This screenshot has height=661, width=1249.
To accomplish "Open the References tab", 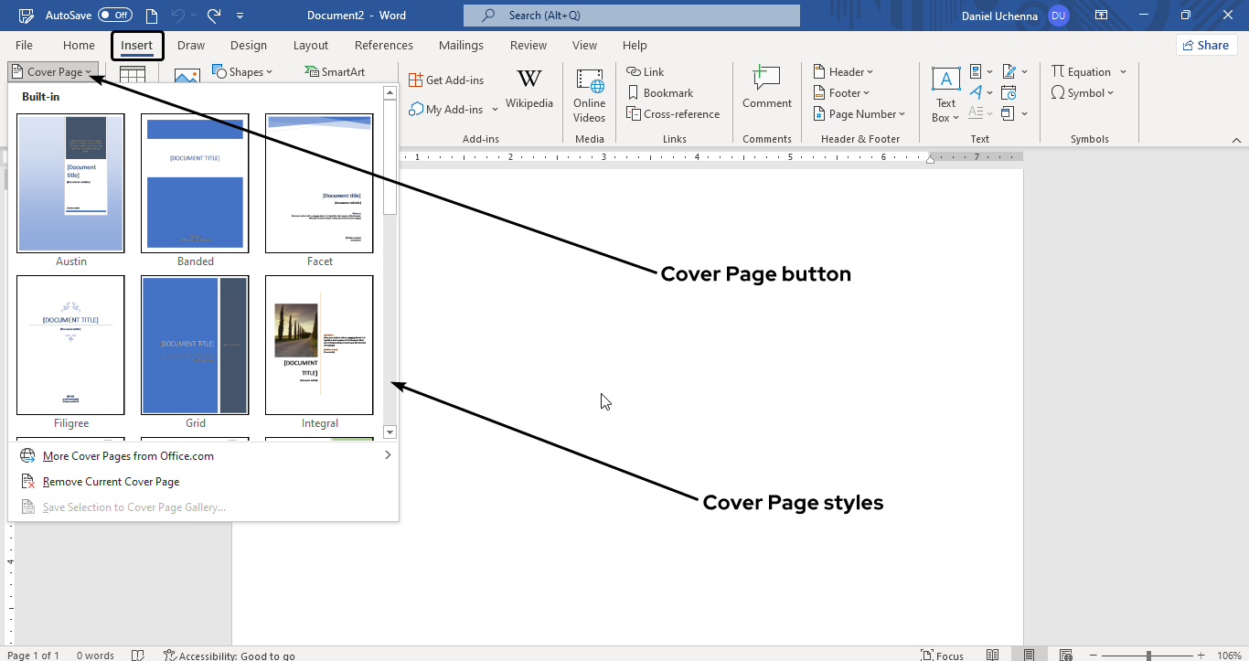I will 383,46.
